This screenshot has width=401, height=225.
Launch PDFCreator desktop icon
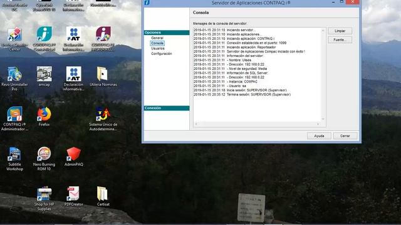point(74,196)
